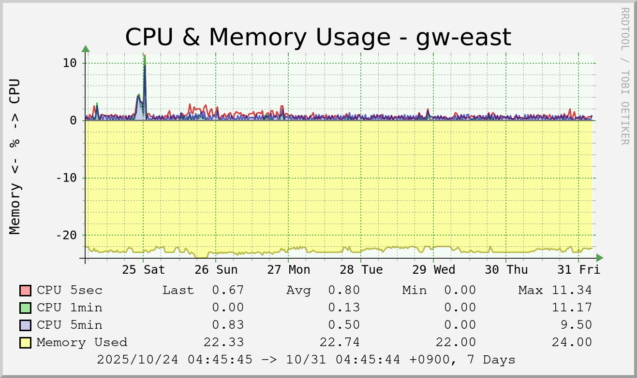Click the 'Memory <- % -> CPU' axis title
Image resolution: width=637 pixels, height=378 pixels.
15,156
